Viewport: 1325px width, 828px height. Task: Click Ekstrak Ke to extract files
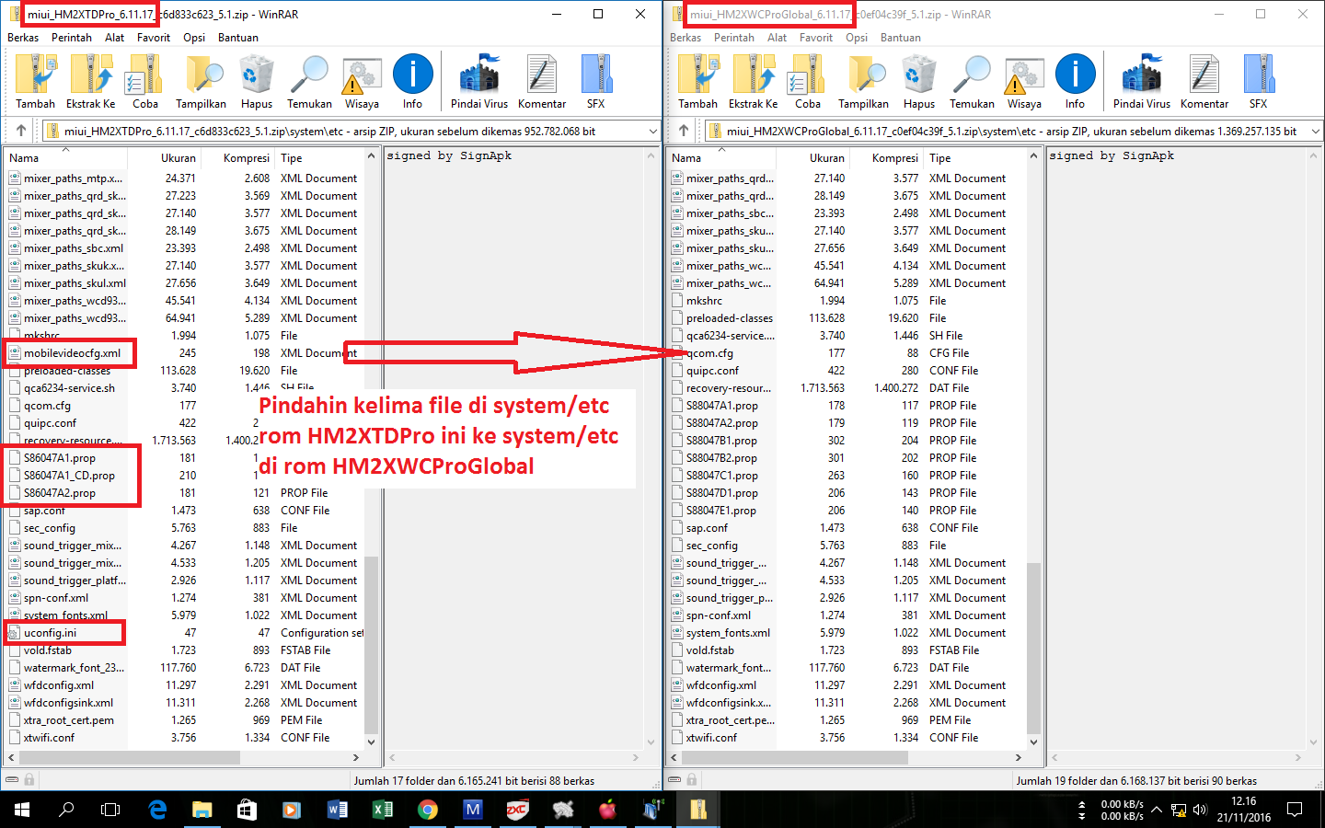point(91,80)
